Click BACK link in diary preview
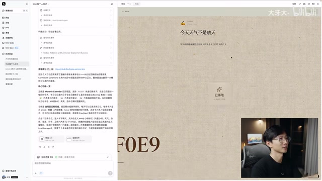The height and width of the screenshot is (181, 322). point(126,12)
